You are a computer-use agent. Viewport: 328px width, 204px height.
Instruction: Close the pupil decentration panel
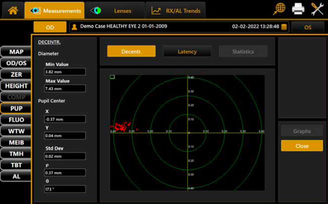(302, 146)
